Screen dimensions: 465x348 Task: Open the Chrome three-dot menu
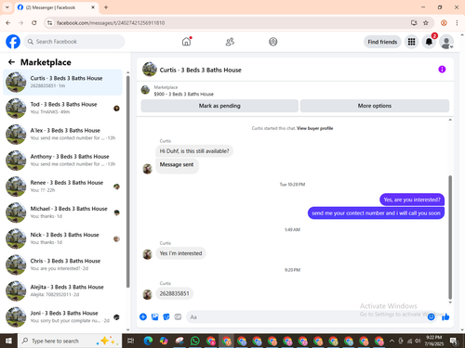click(457, 23)
